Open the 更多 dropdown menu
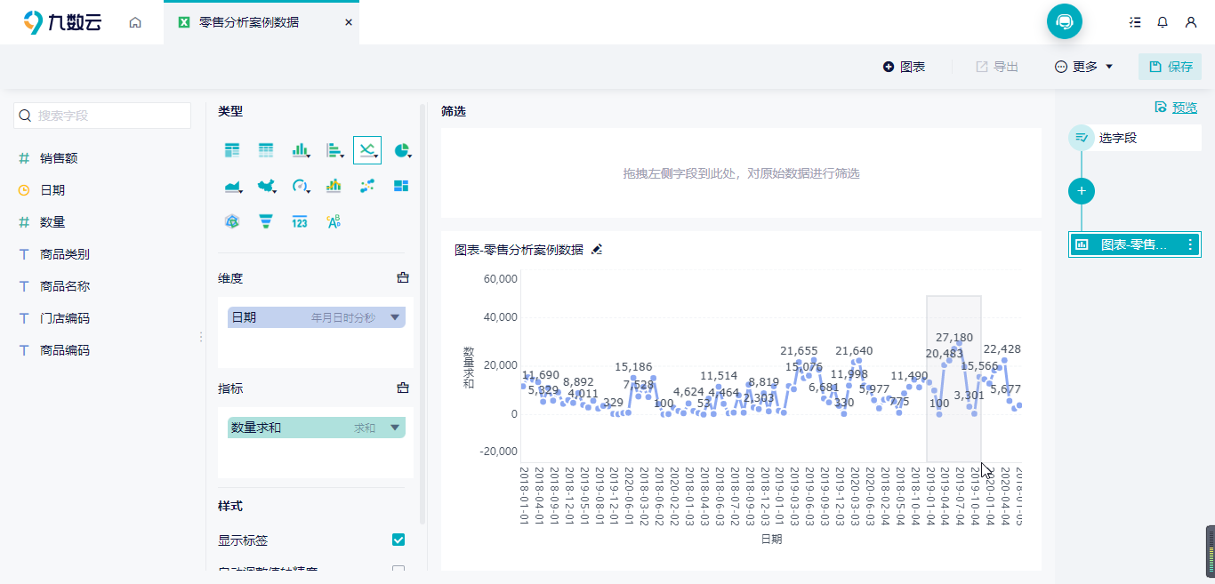This screenshot has height=584, width=1215. [1084, 67]
